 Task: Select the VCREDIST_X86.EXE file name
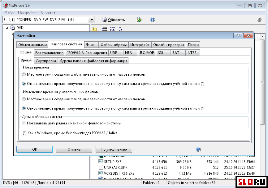point(119,173)
